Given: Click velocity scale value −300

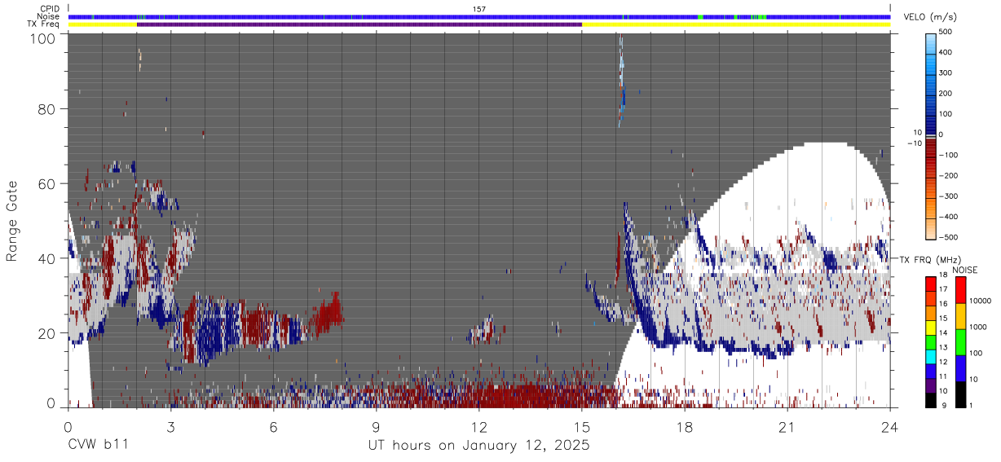Looking at the screenshot, I should coord(948,196).
